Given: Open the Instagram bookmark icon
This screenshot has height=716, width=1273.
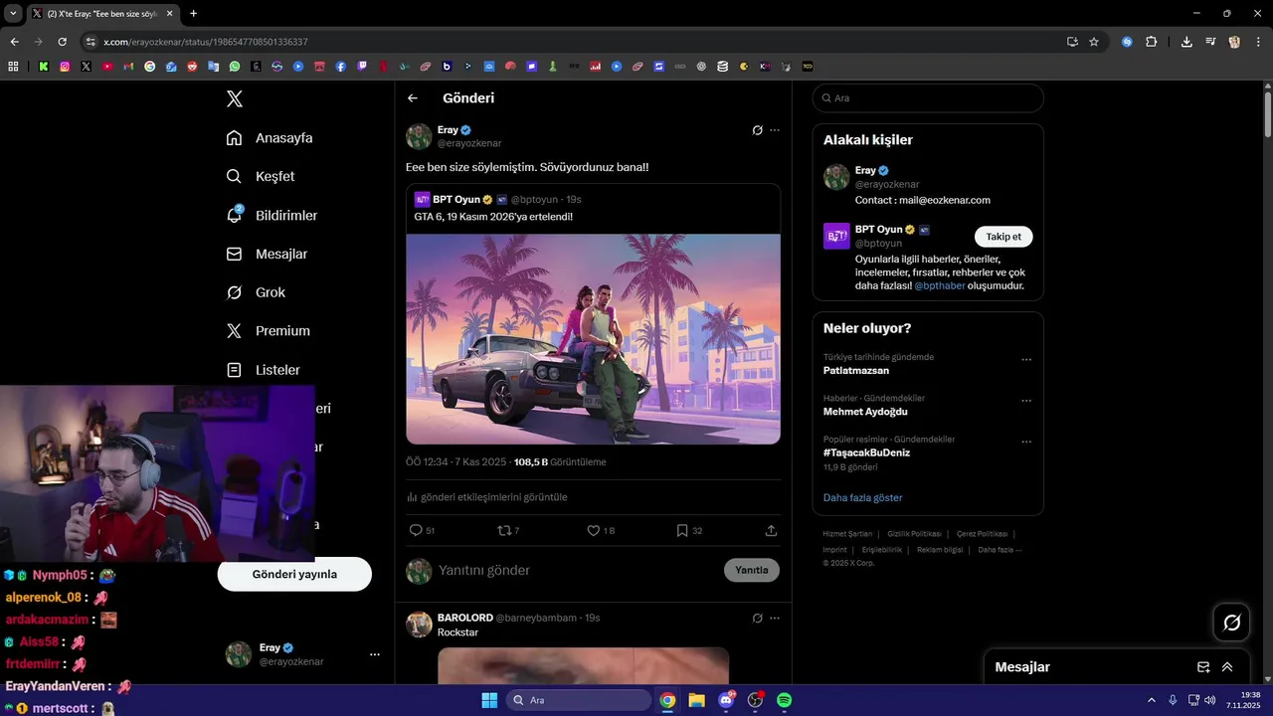Looking at the screenshot, I should [65, 67].
